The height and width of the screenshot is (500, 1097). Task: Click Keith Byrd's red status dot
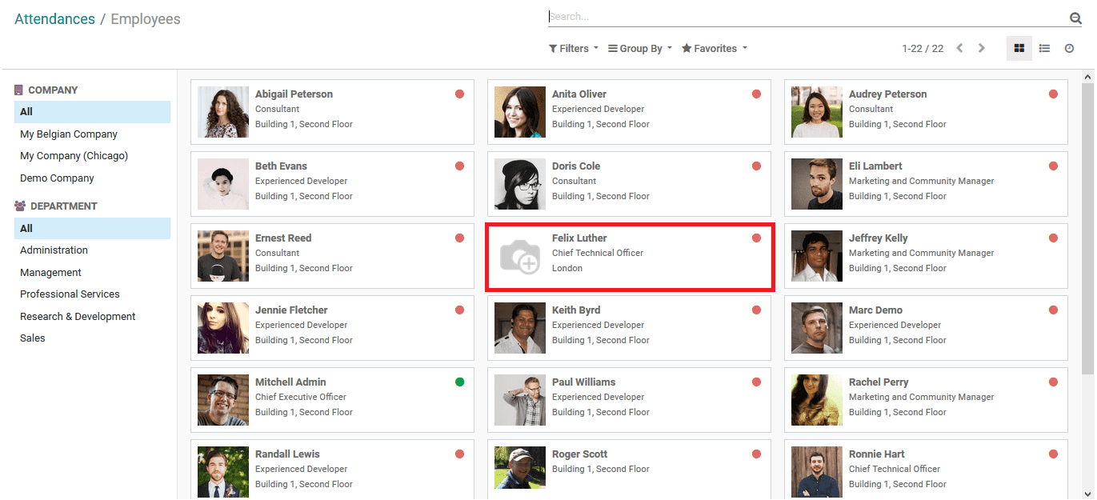coord(756,310)
